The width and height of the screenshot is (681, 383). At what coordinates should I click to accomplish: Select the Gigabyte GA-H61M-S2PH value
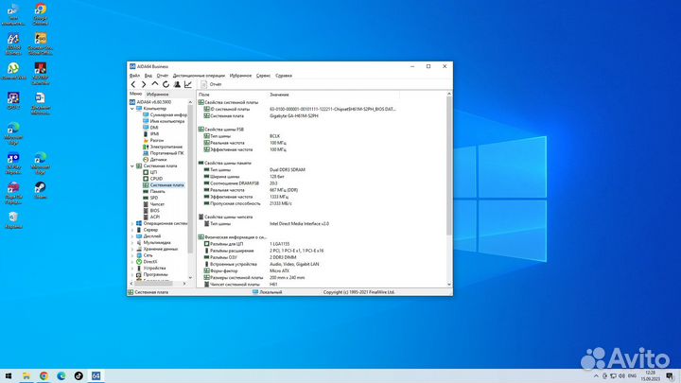pyautogui.click(x=294, y=116)
